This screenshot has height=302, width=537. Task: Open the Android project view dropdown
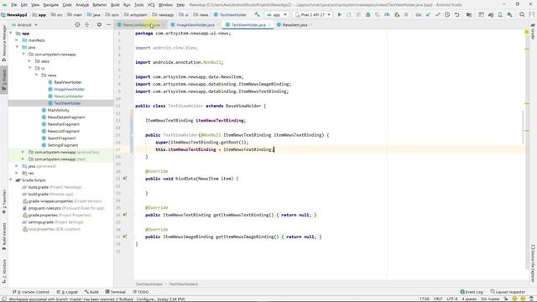tap(25, 24)
